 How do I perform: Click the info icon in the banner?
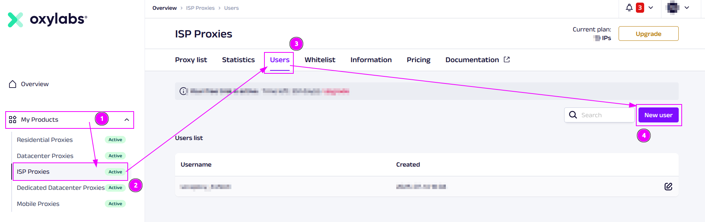[x=183, y=91]
